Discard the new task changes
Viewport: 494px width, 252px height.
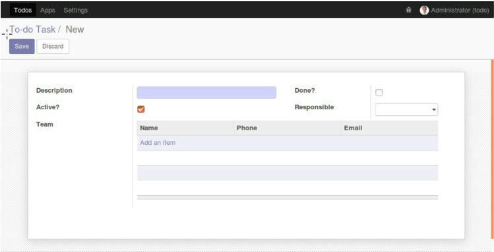pos(53,46)
